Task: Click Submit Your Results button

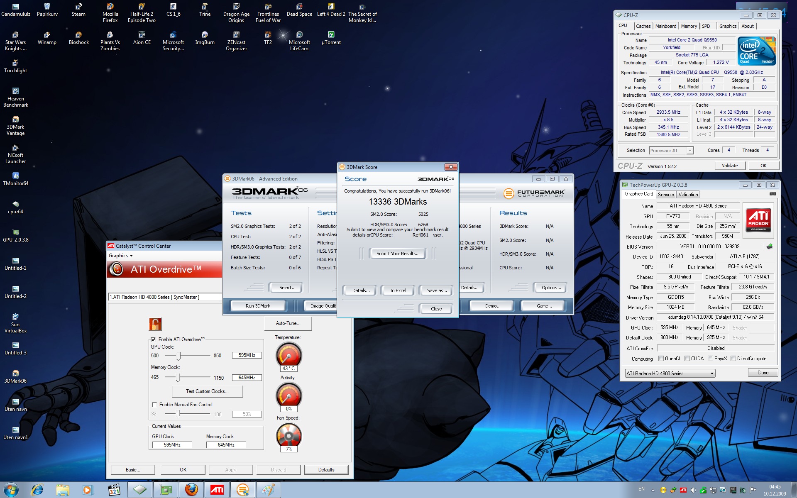Action: pos(398,254)
